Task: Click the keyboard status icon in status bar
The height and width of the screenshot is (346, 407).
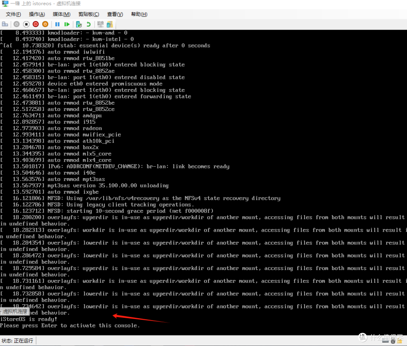Action: tap(386, 341)
